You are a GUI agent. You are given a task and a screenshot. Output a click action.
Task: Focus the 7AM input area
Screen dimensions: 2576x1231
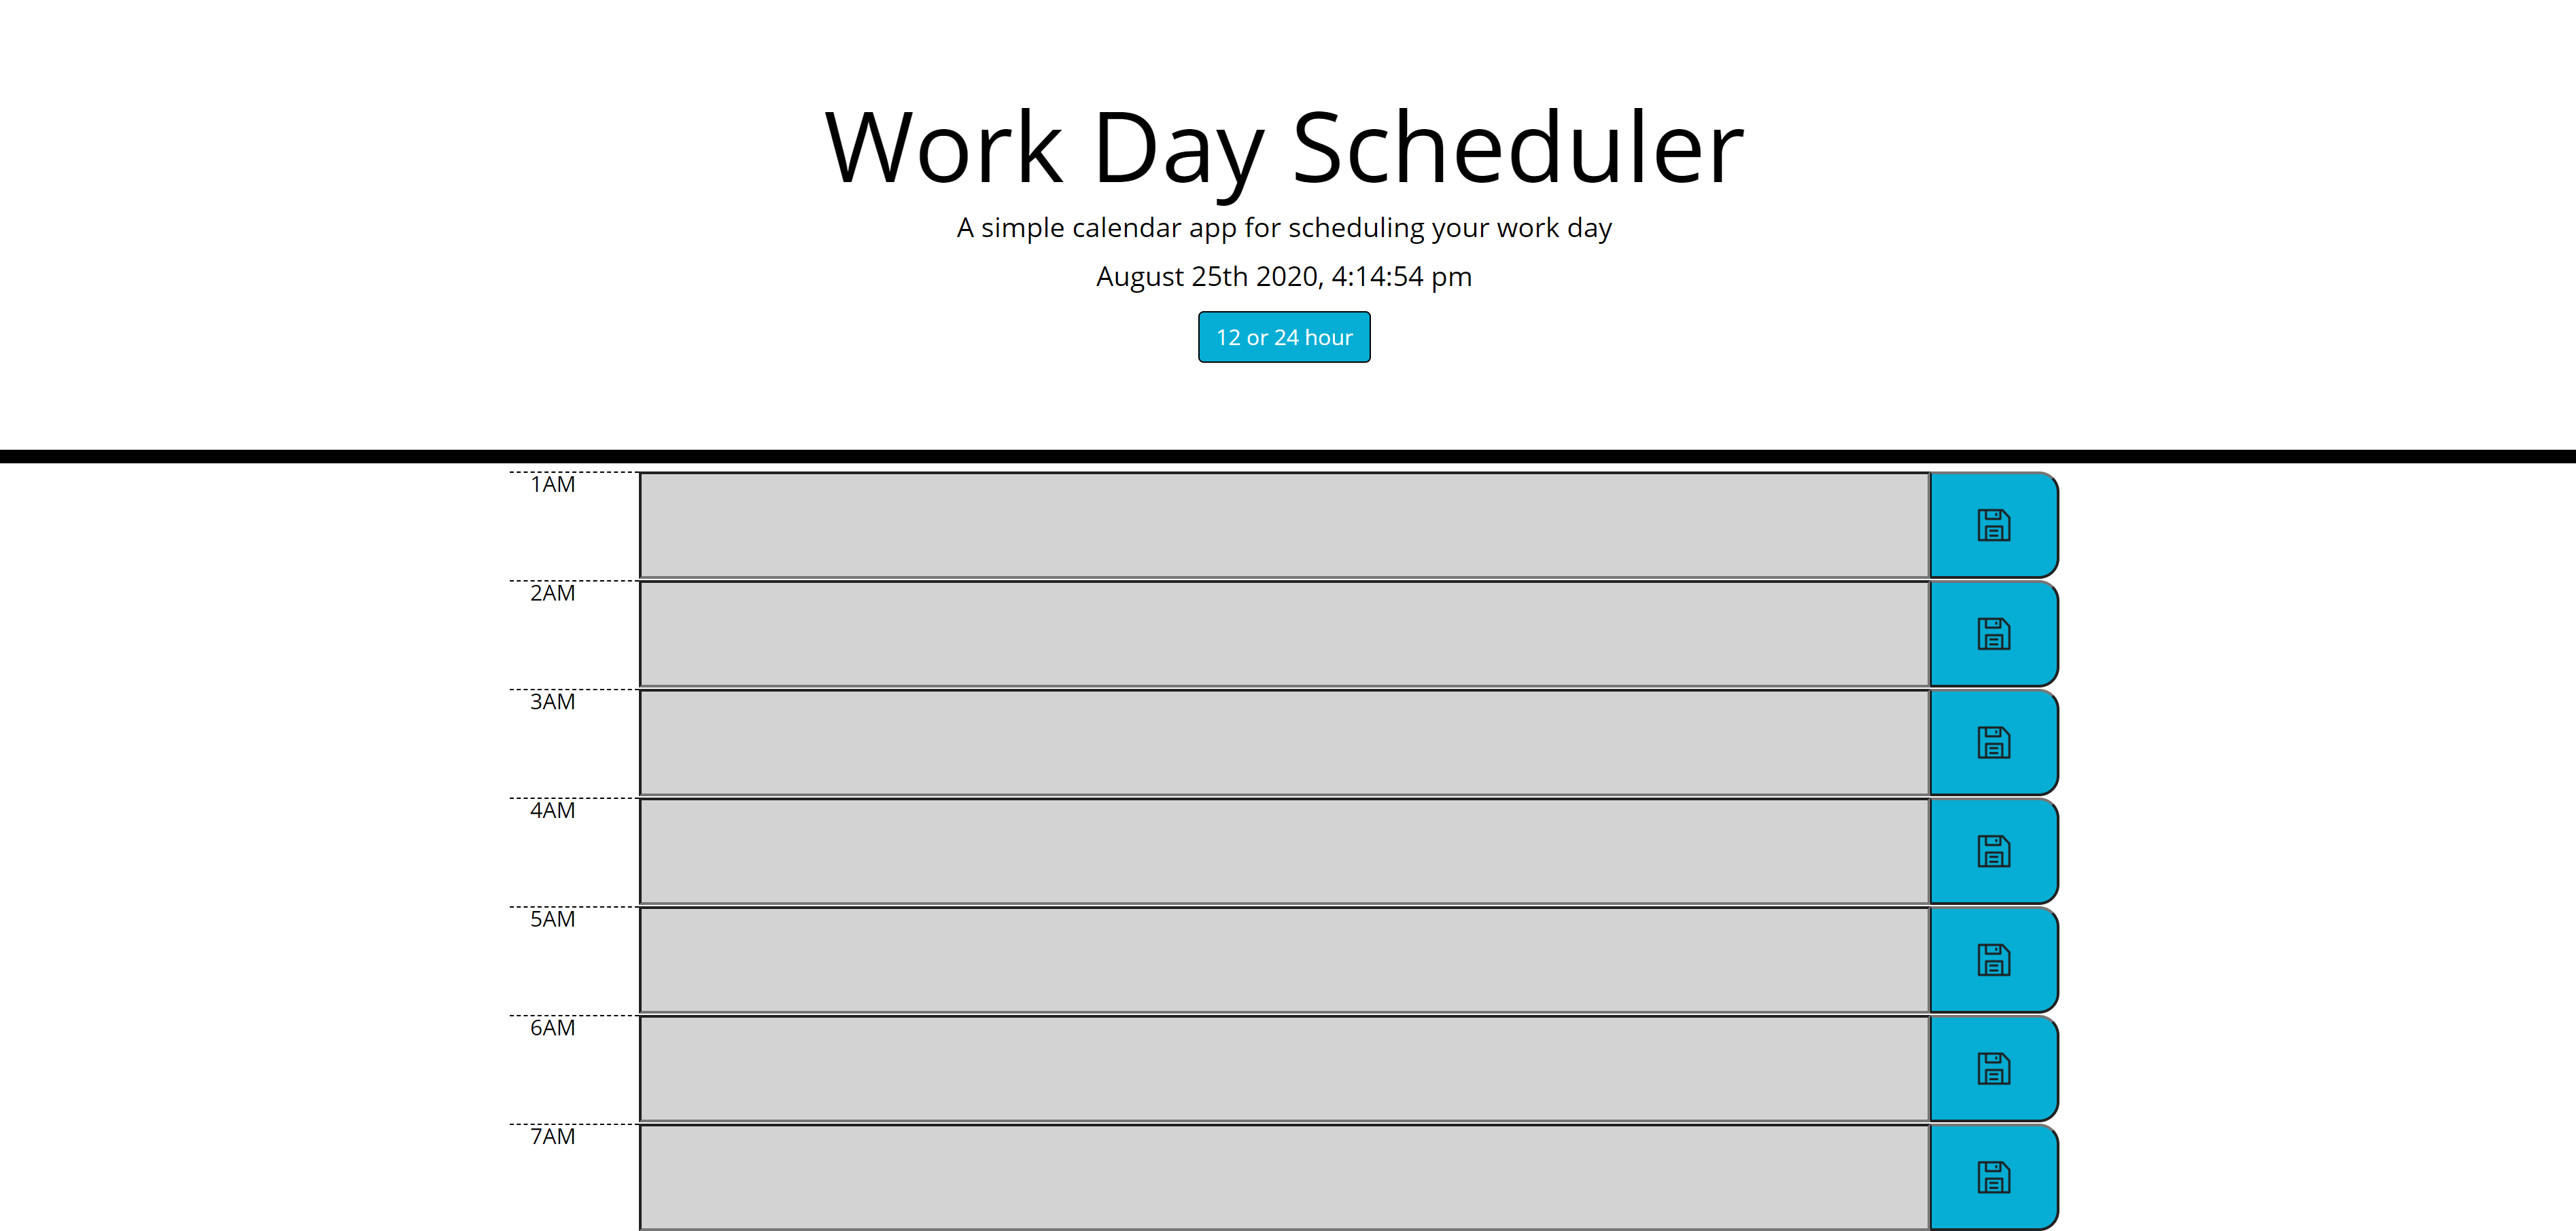(1284, 1178)
